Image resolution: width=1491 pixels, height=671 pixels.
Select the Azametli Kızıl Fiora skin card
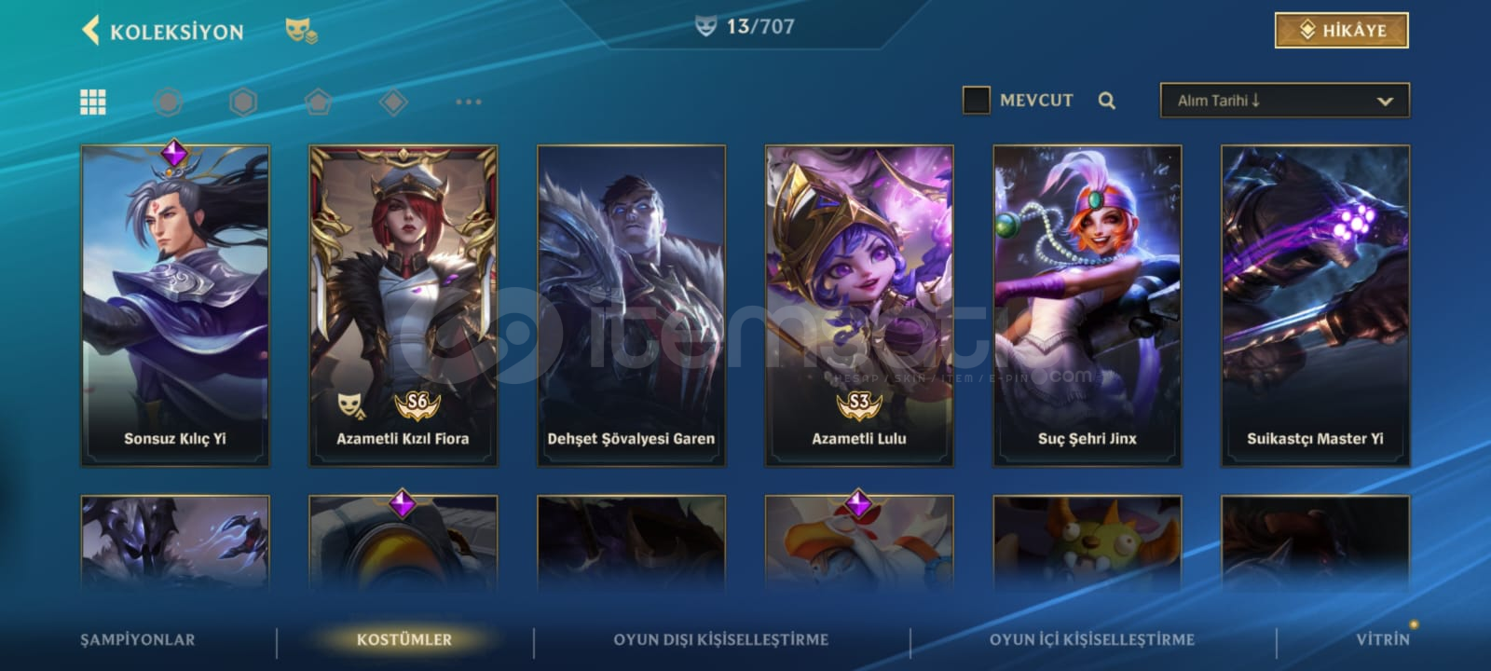click(x=403, y=305)
